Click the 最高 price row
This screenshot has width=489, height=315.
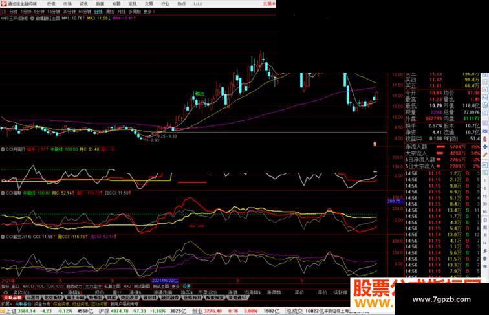coord(424,100)
